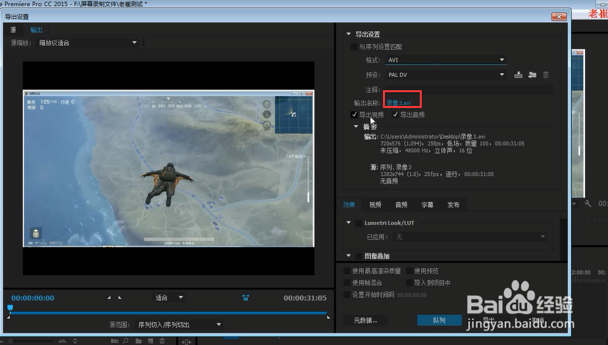
Task: Open the 已应用 LUT dropdown
Action: pyautogui.click(x=470, y=237)
